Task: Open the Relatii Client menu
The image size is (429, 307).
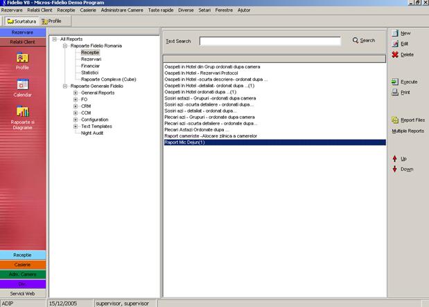Action: click(x=40, y=10)
